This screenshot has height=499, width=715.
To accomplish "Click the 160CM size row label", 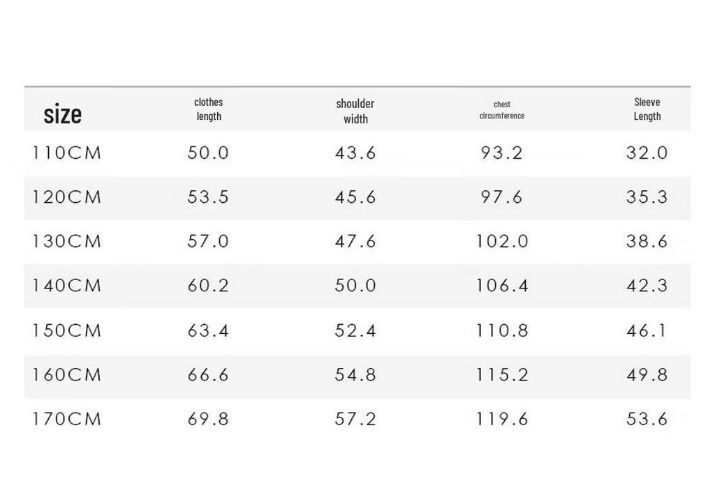I will [66, 375].
